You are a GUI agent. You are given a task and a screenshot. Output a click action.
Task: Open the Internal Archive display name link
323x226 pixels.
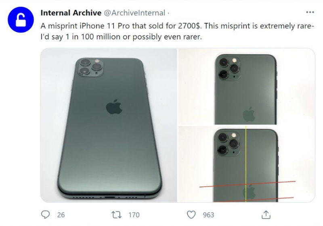point(71,12)
